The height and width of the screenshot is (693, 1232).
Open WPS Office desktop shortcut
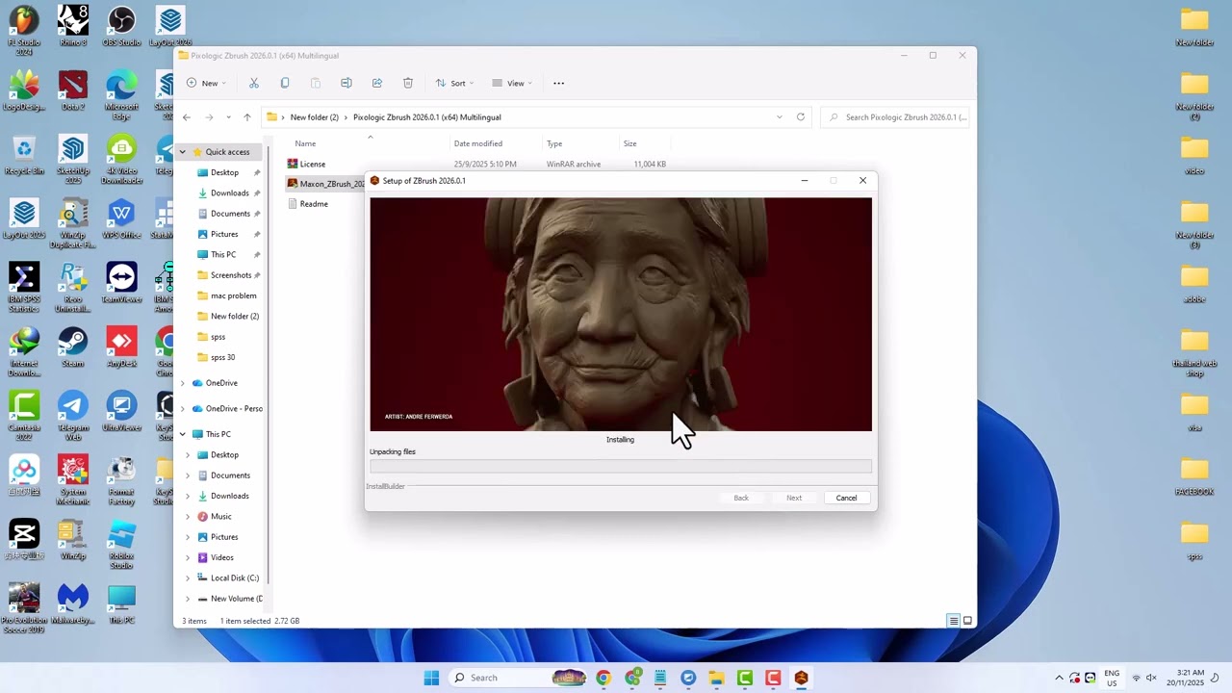click(121, 218)
